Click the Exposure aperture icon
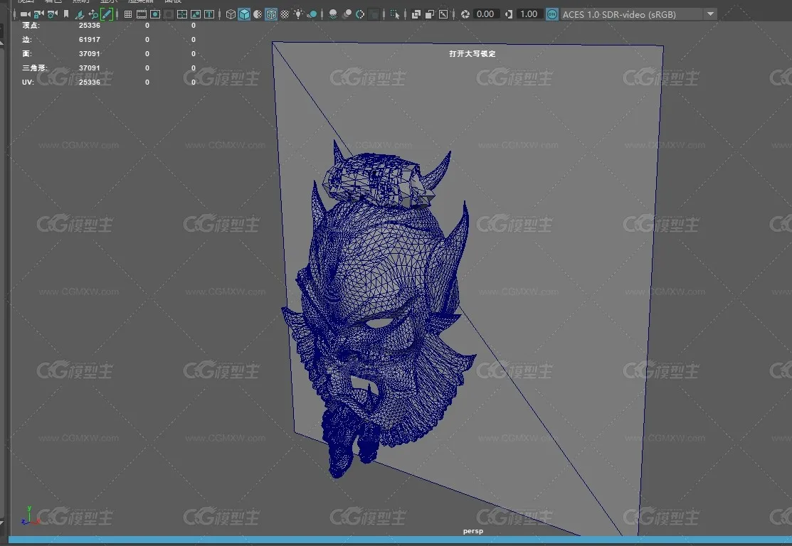 [x=465, y=14]
